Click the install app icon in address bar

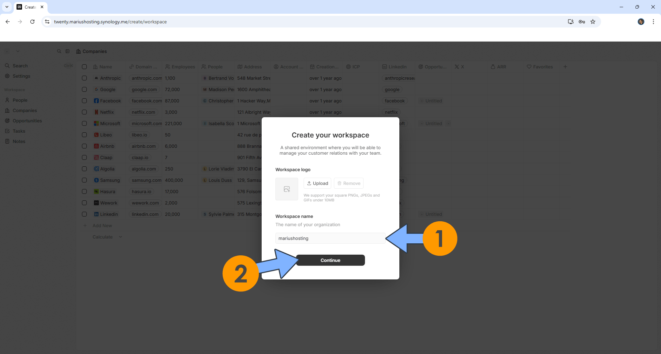point(570,22)
